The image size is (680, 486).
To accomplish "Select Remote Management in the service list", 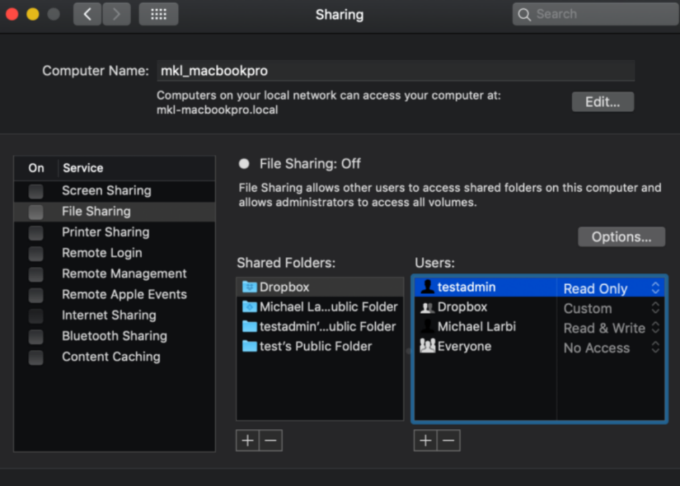I will click(124, 274).
